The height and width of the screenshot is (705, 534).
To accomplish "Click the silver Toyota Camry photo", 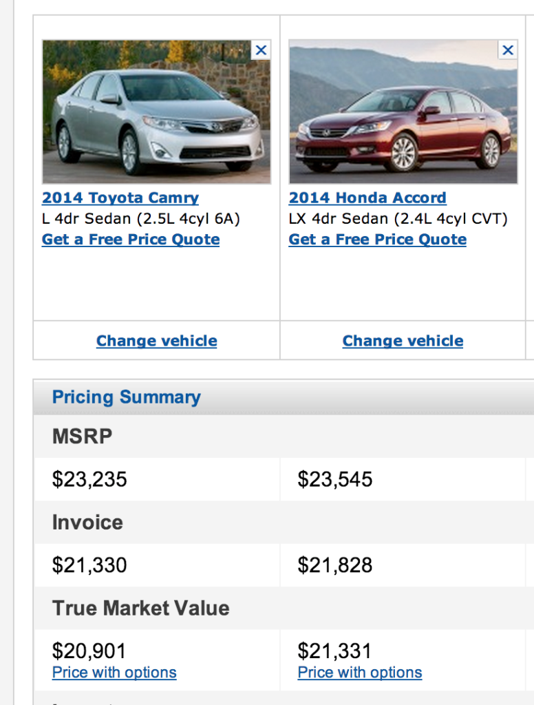I will [156, 112].
